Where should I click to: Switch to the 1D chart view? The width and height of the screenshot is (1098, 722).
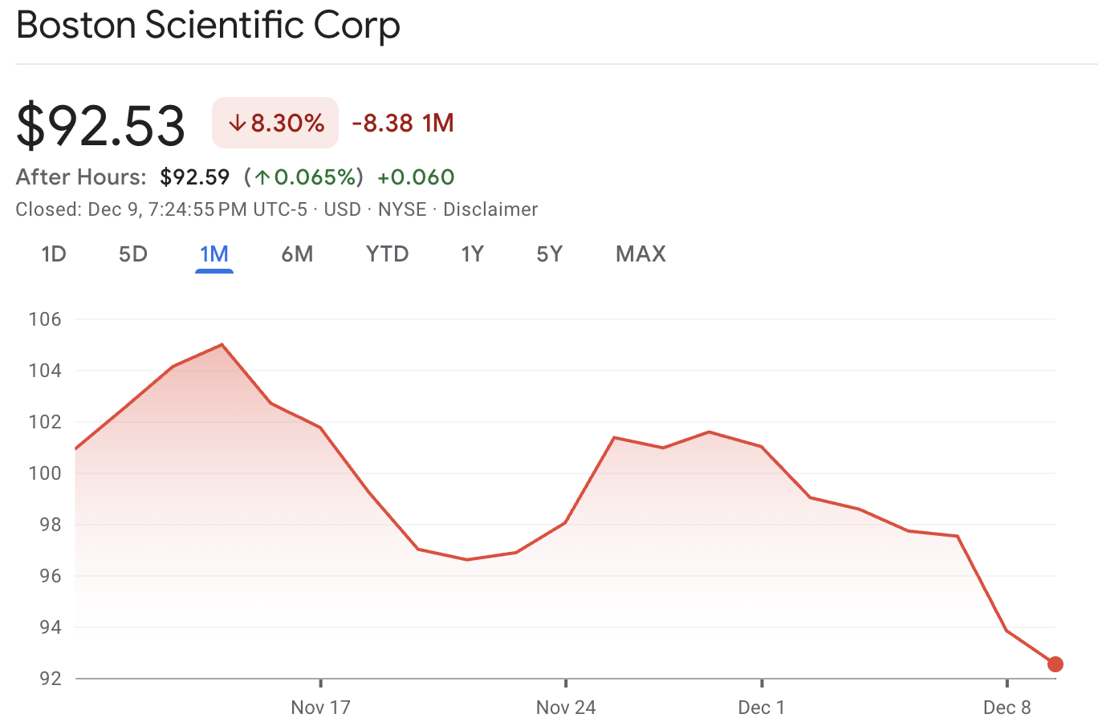[53, 254]
